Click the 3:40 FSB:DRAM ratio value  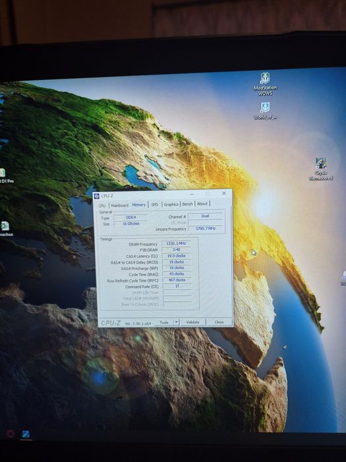pos(176,249)
